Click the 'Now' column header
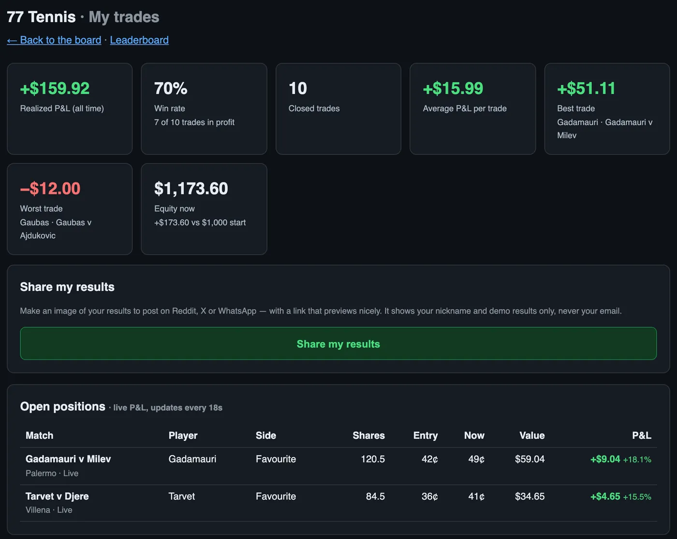 474,435
